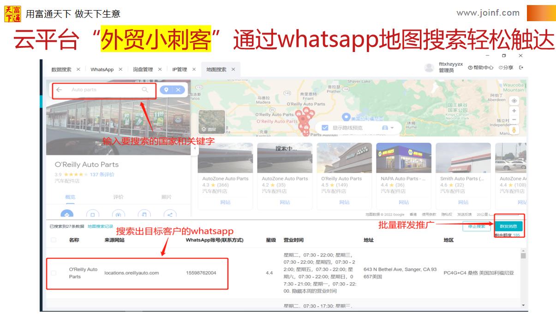Viewport: 556px width, 314px height.
Task: Zoom in with the map plus button
Action: [514, 111]
